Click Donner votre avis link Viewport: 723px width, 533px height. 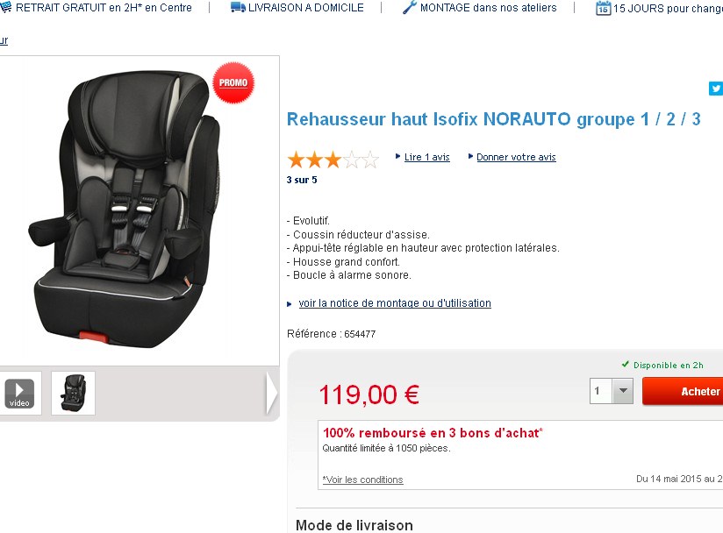point(516,157)
